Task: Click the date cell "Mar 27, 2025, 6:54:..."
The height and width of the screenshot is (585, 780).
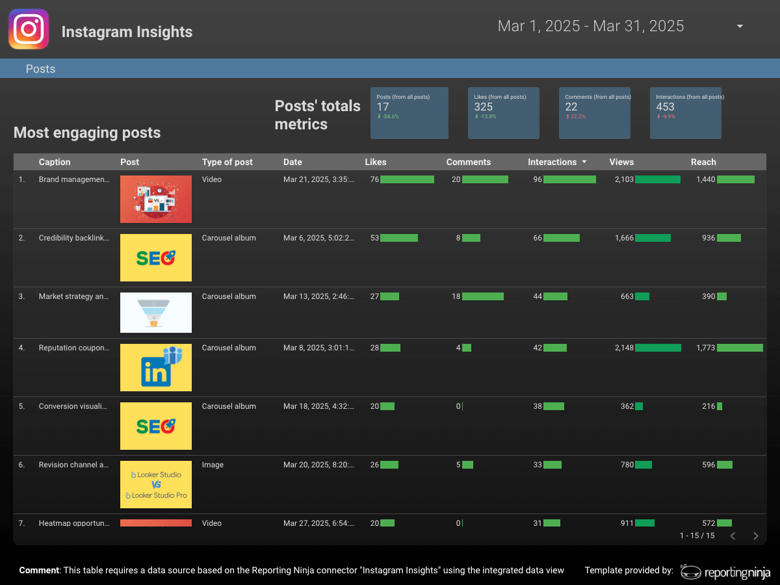Action: point(319,523)
